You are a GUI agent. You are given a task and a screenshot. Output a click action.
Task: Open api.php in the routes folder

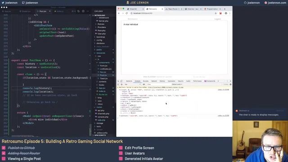[101, 111]
